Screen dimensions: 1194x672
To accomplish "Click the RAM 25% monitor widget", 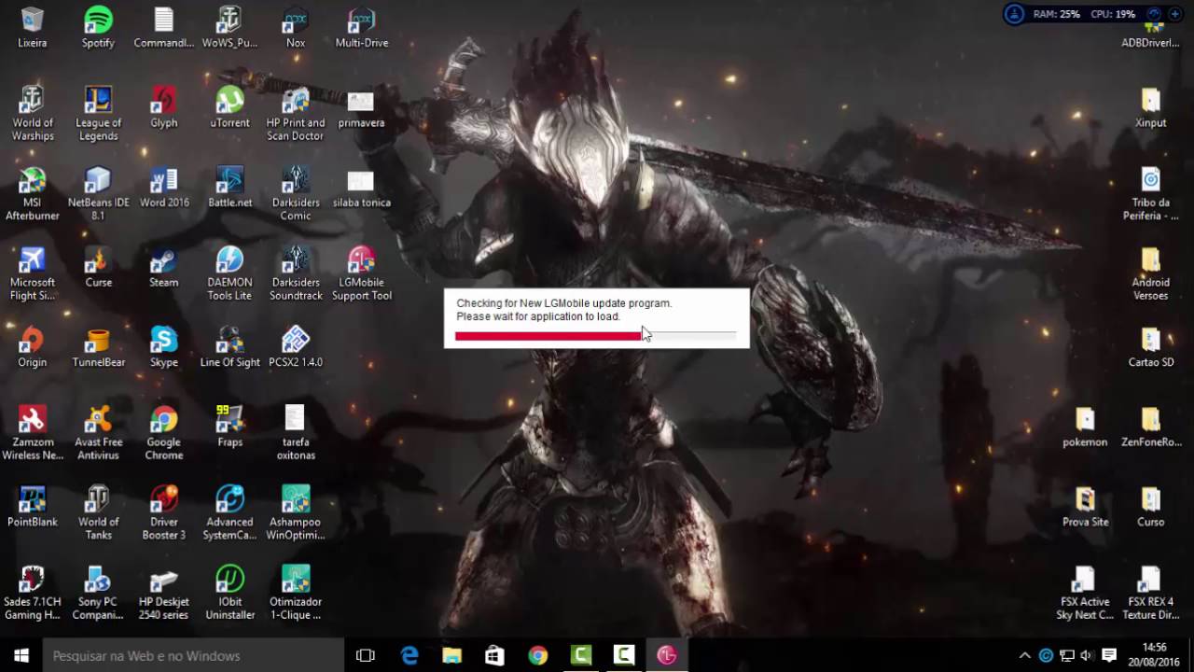I will [1056, 14].
